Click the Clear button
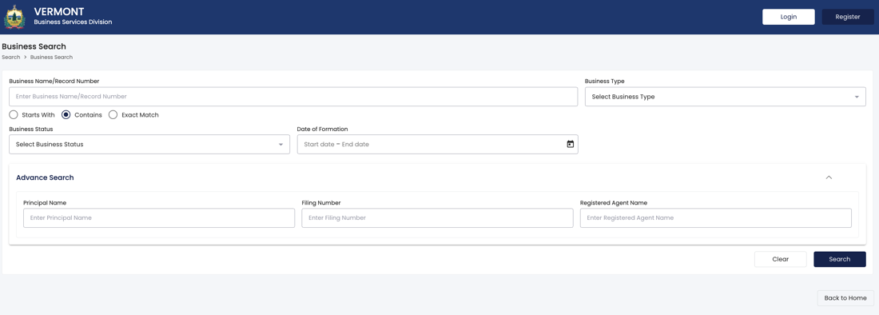 [781, 259]
